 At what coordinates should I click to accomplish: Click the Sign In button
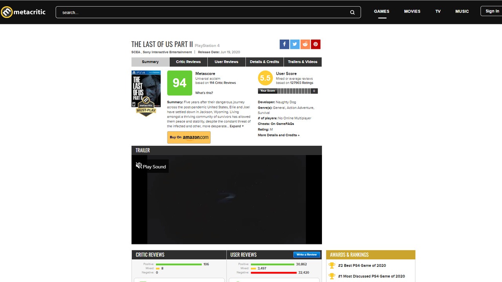pyautogui.click(x=492, y=11)
